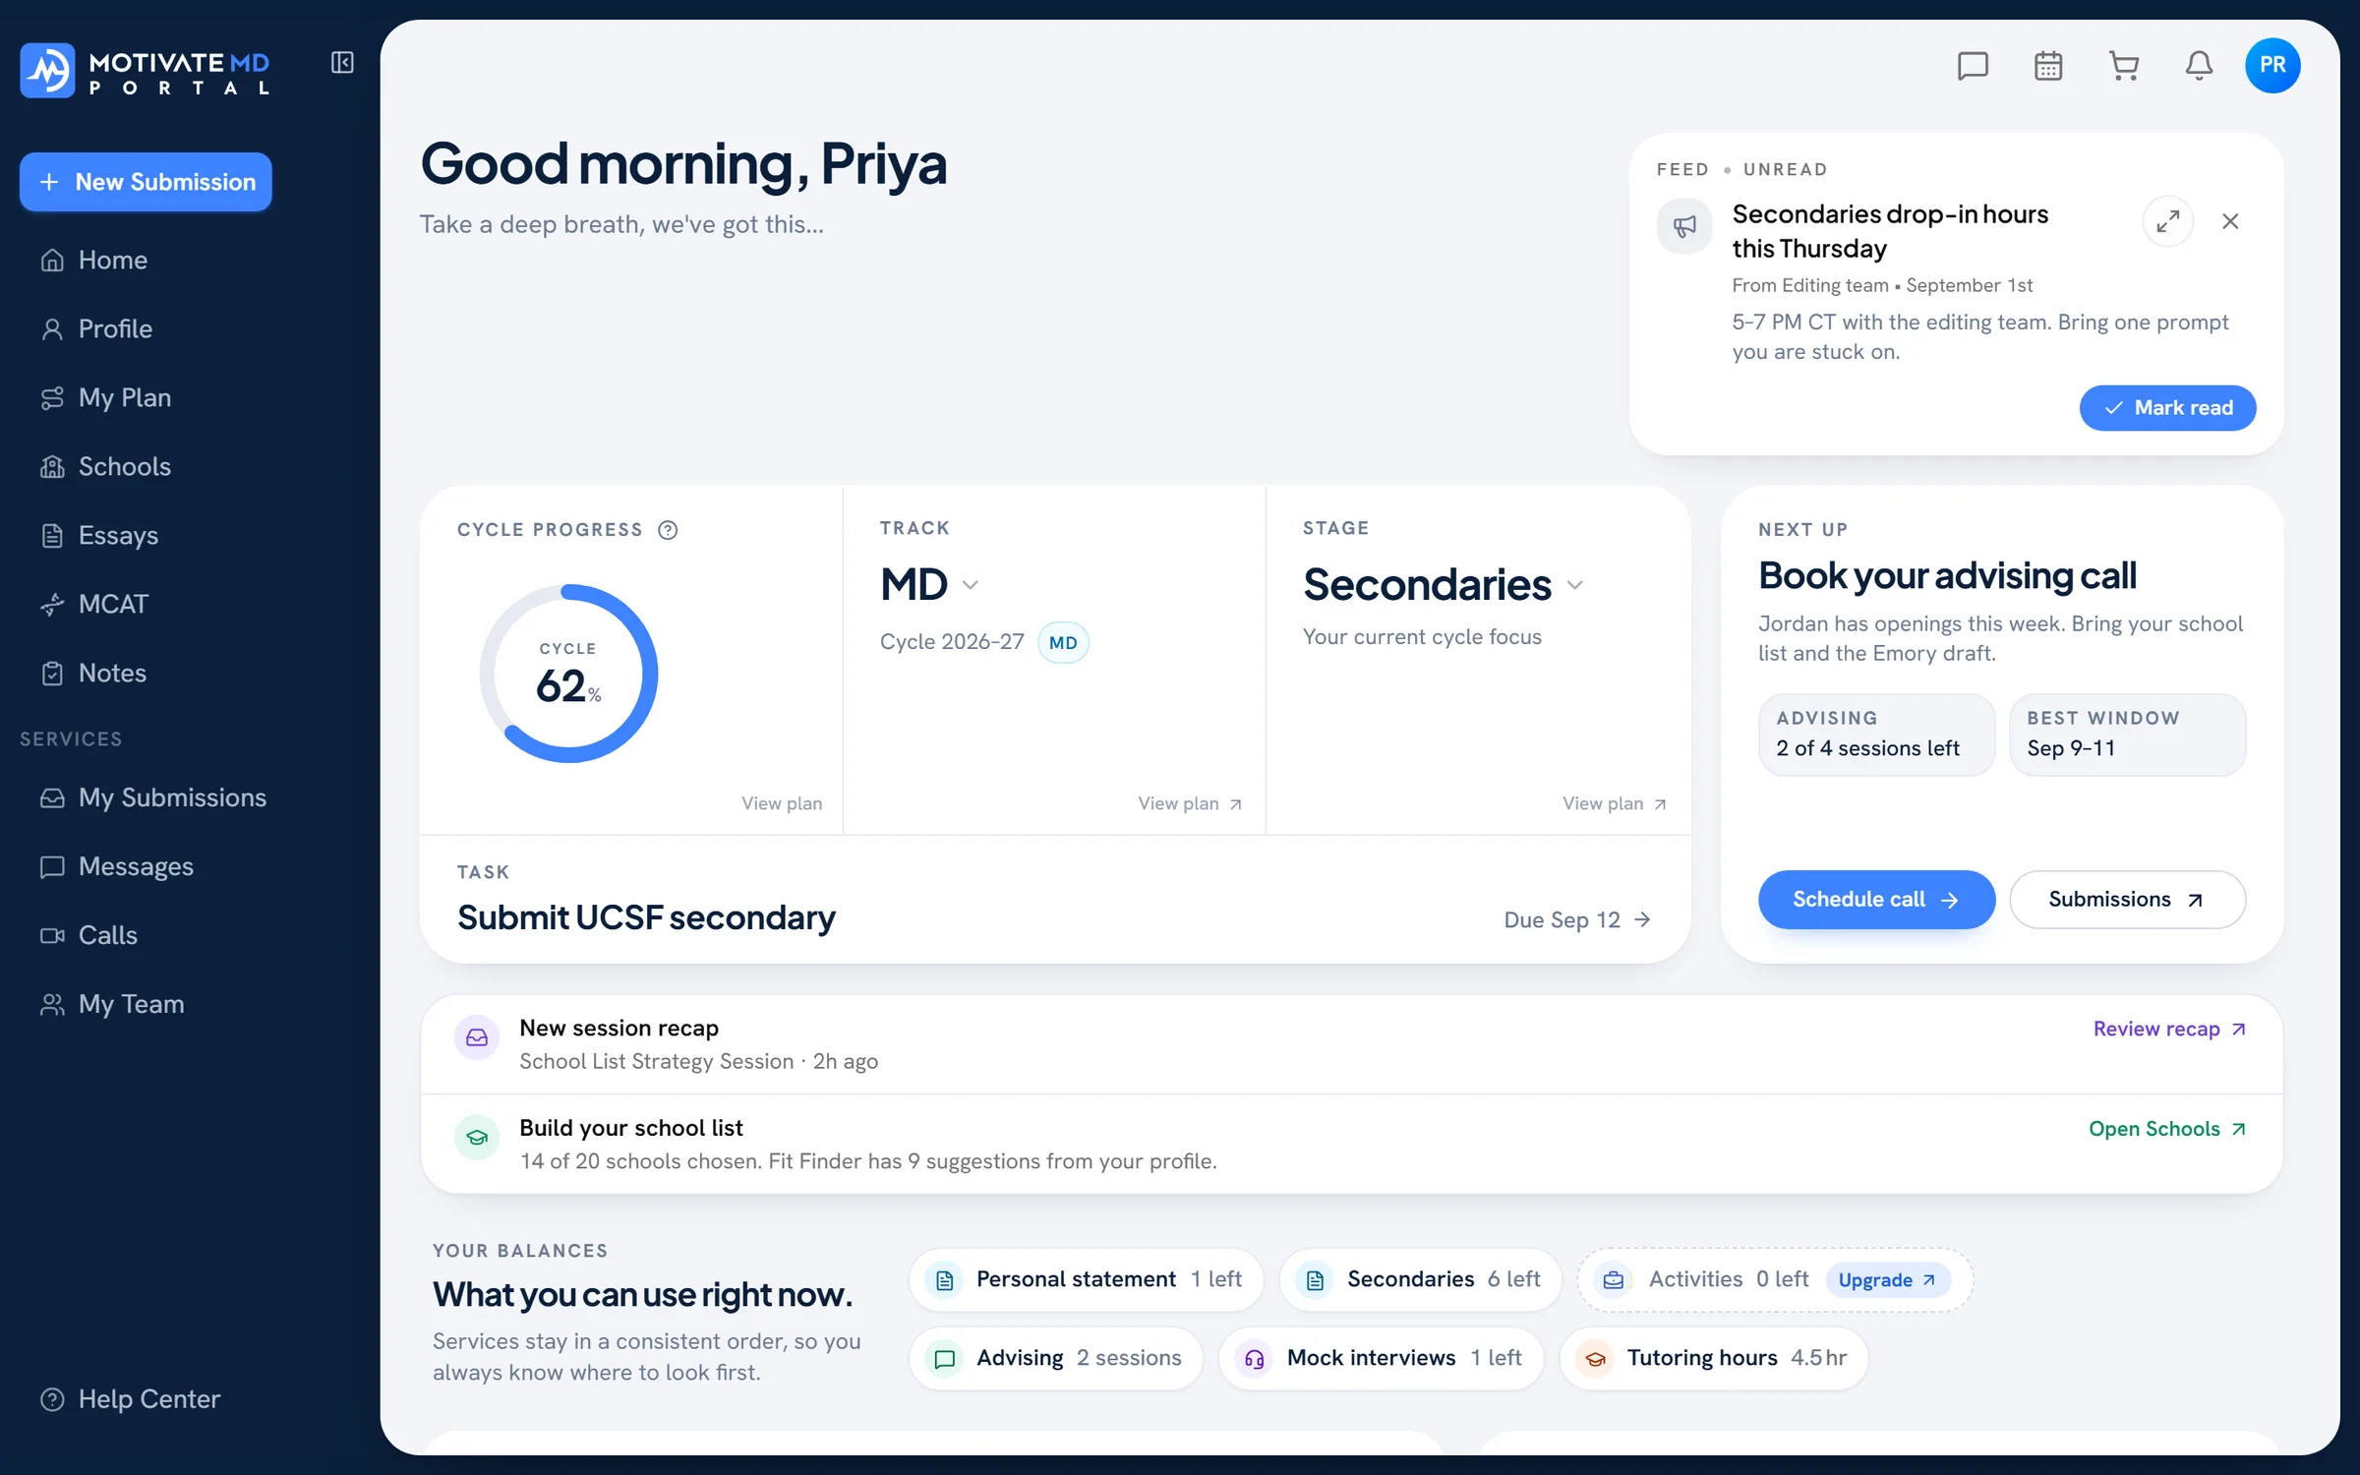The height and width of the screenshot is (1475, 2360).
Task: Open the shopping cart icon
Action: (2124, 66)
